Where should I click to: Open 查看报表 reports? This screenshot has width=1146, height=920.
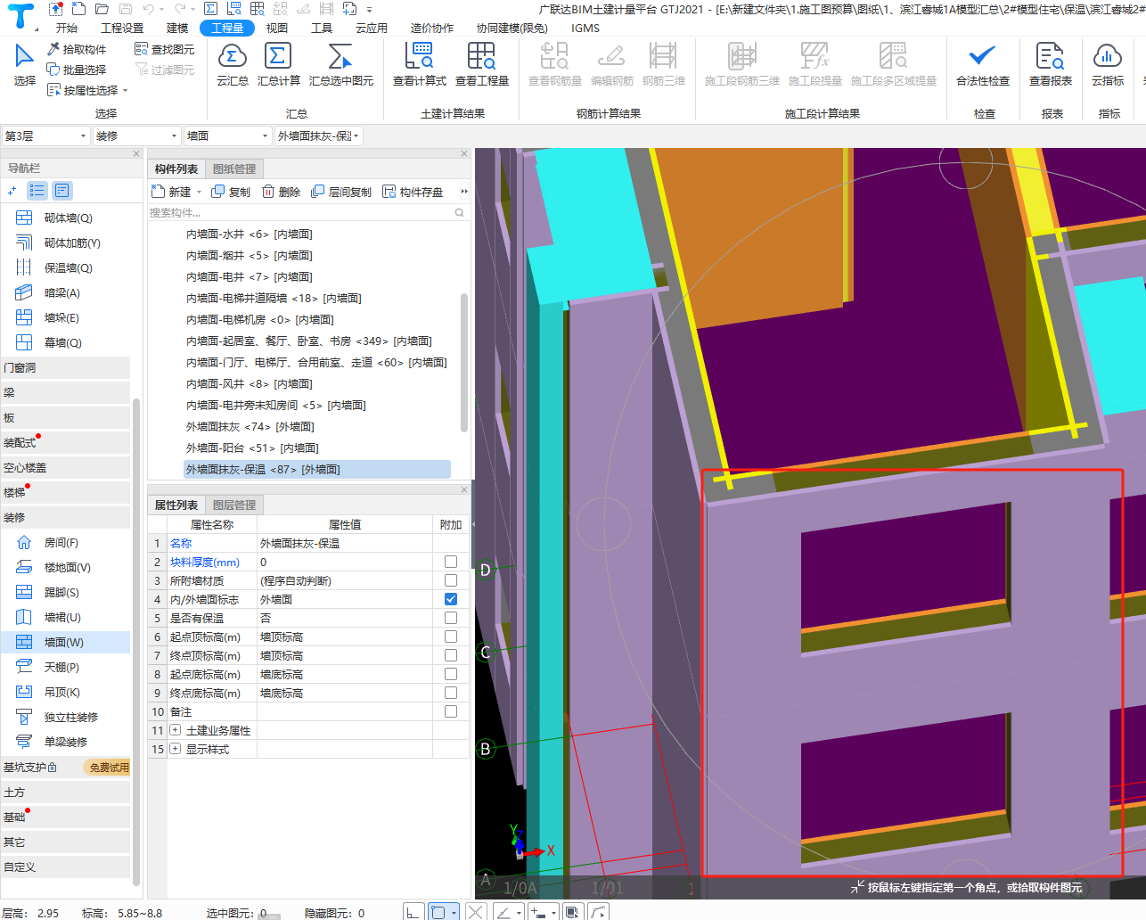(1050, 64)
